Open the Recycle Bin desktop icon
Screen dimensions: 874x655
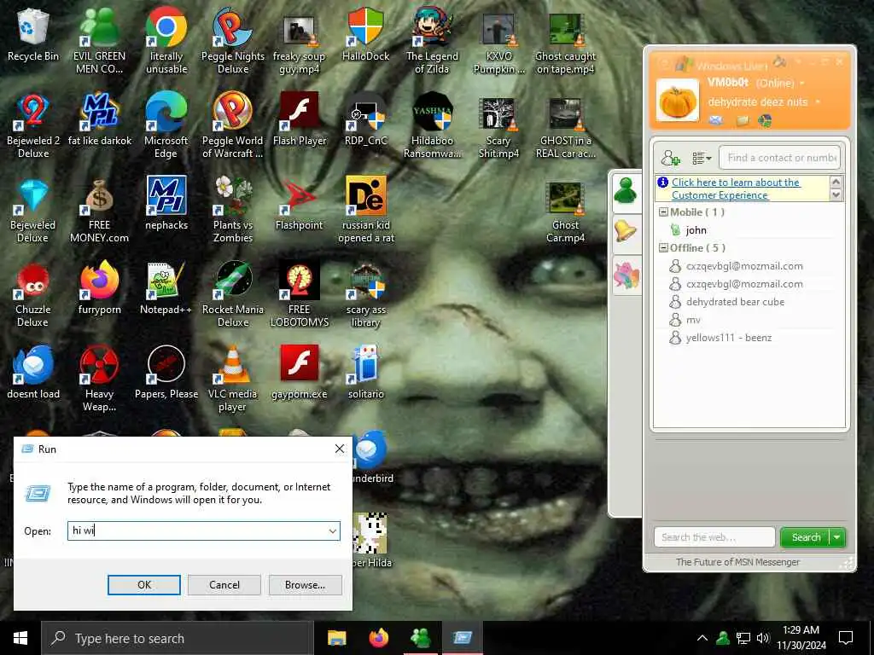pos(33,35)
